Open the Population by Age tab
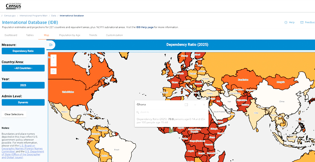The height and width of the screenshot is (162, 315). [x=70, y=35]
